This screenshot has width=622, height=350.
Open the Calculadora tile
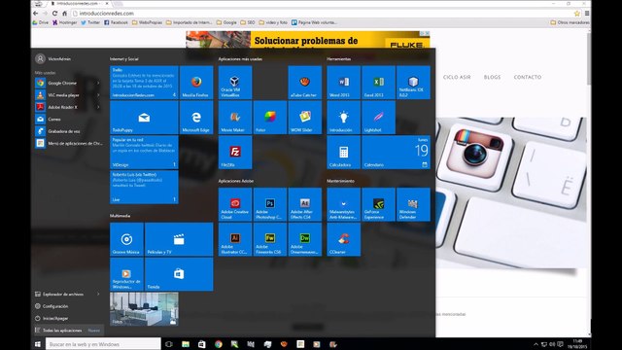pos(343,153)
